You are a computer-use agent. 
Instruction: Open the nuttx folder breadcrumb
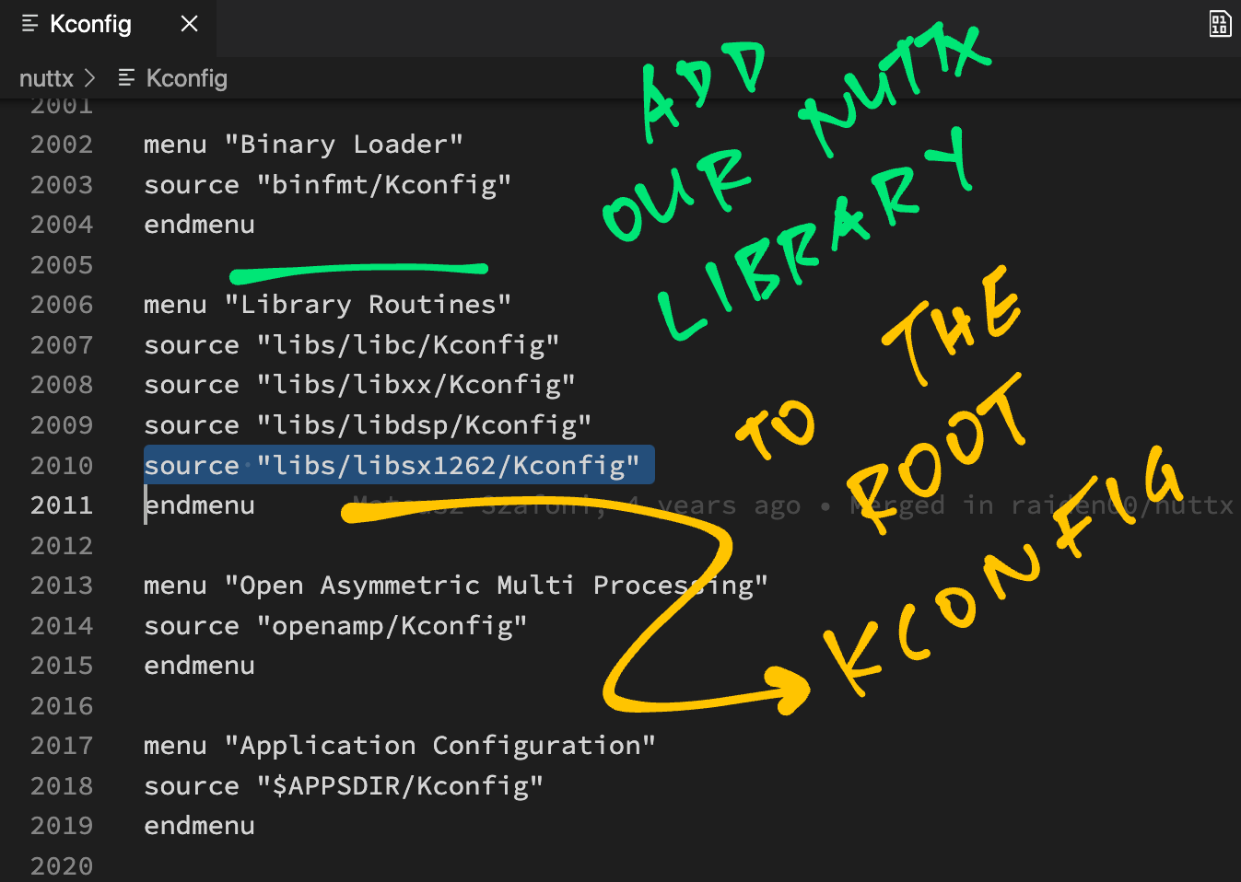46,78
